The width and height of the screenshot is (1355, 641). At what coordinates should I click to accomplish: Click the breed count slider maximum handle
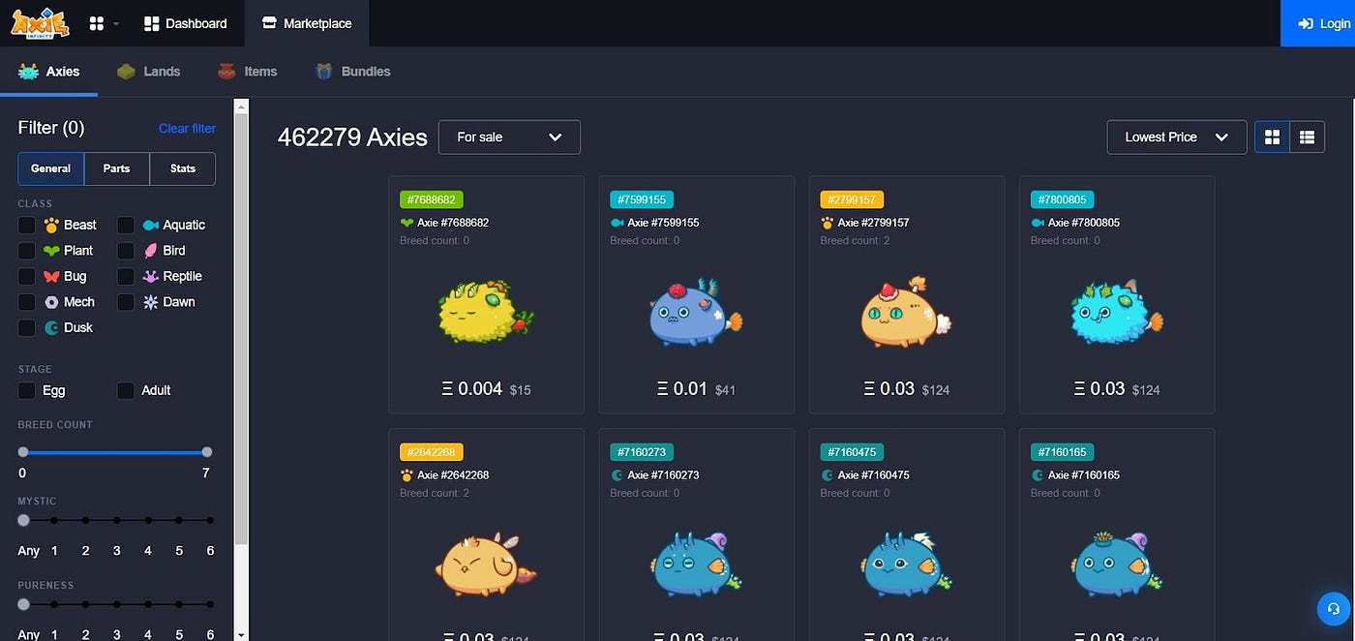(x=207, y=452)
